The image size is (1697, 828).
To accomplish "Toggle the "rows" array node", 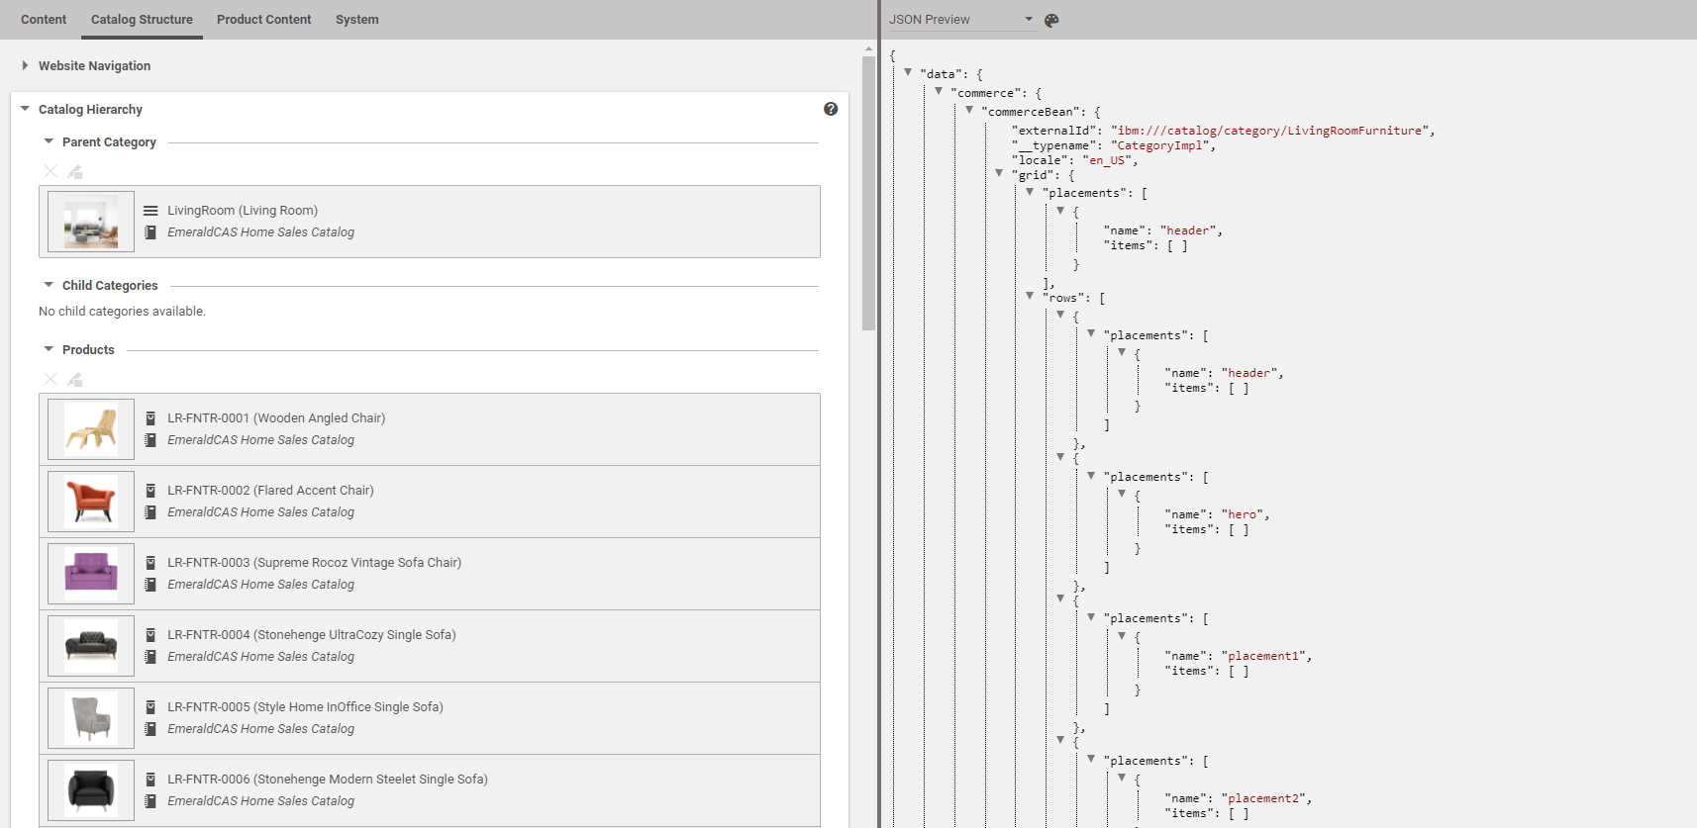I will 1031,296.
